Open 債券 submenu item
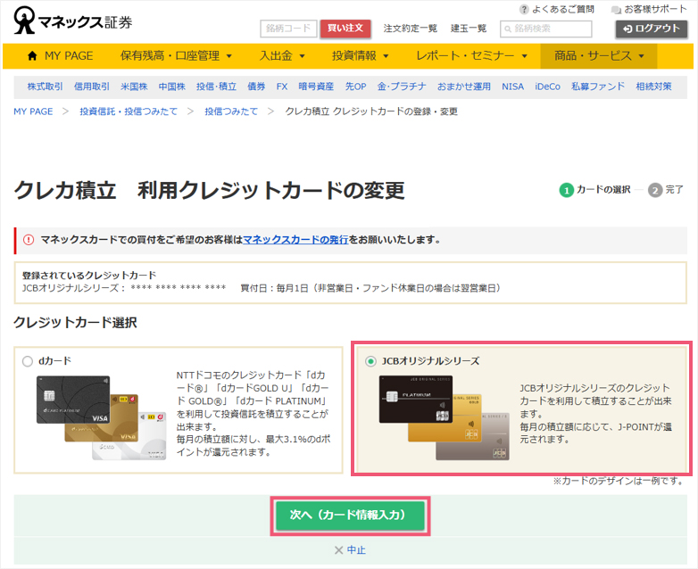Screen dimensions: 698x569 coord(256,87)
